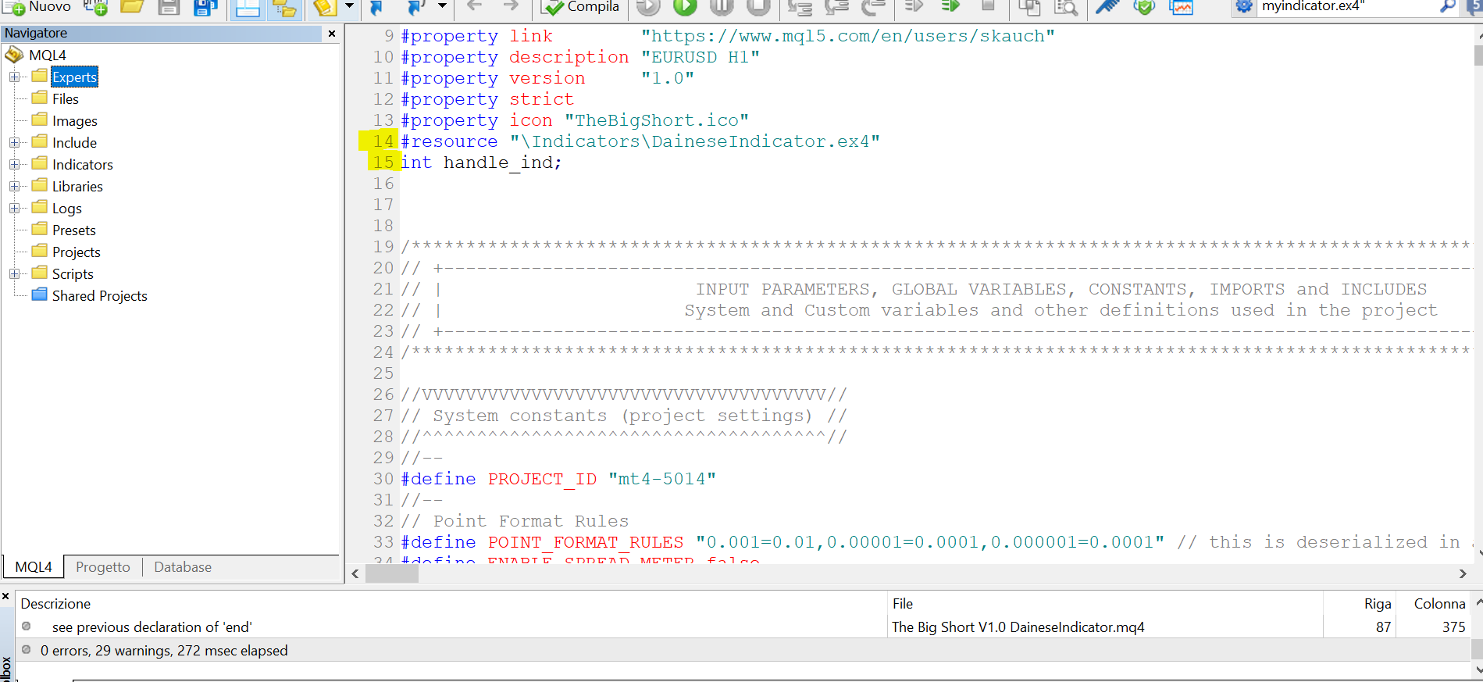Expand the Experts folder
The width and height of the screenshot is (1483, 682).
[x=14, y=77]
